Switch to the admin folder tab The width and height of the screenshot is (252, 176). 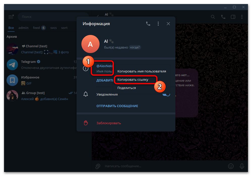[23, 28]
